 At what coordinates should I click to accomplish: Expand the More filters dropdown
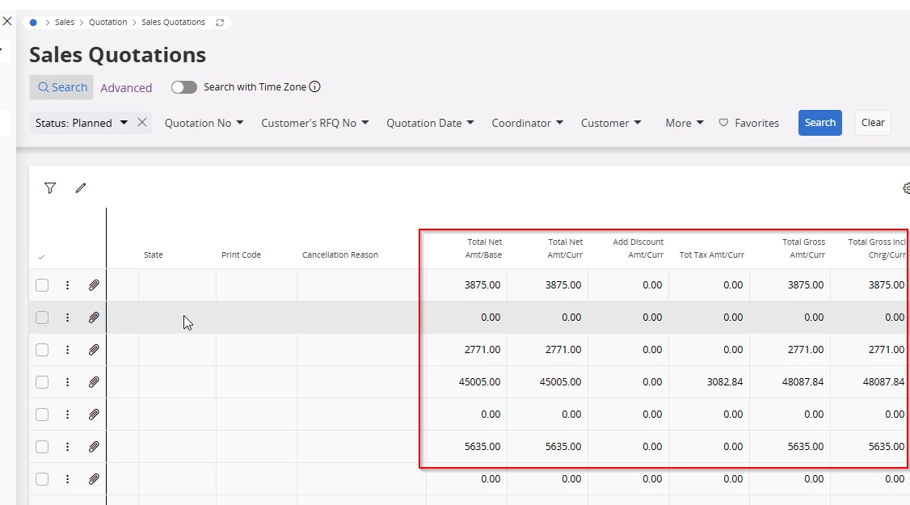click(x=684, y=123)
